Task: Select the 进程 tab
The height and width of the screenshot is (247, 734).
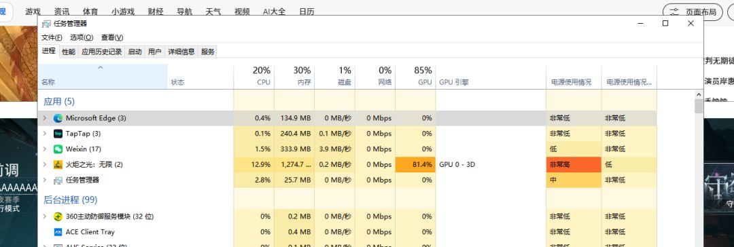Action: point(49,51)
